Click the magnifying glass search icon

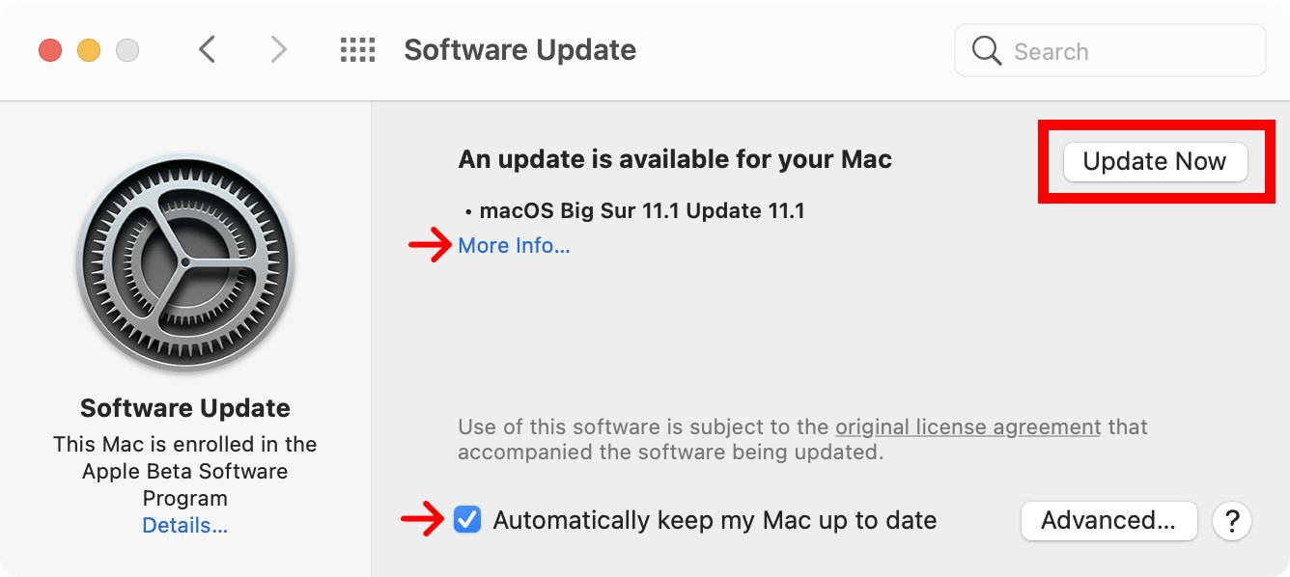point(987,51)
